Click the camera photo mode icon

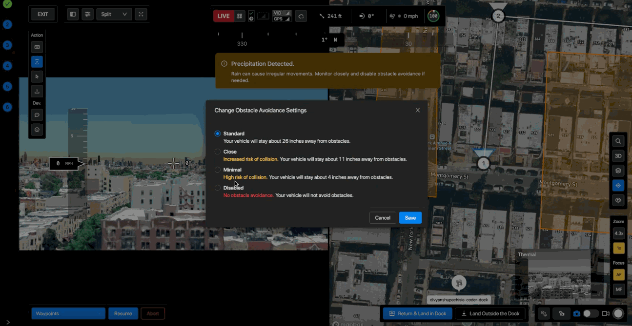click(x=577, y=314)
